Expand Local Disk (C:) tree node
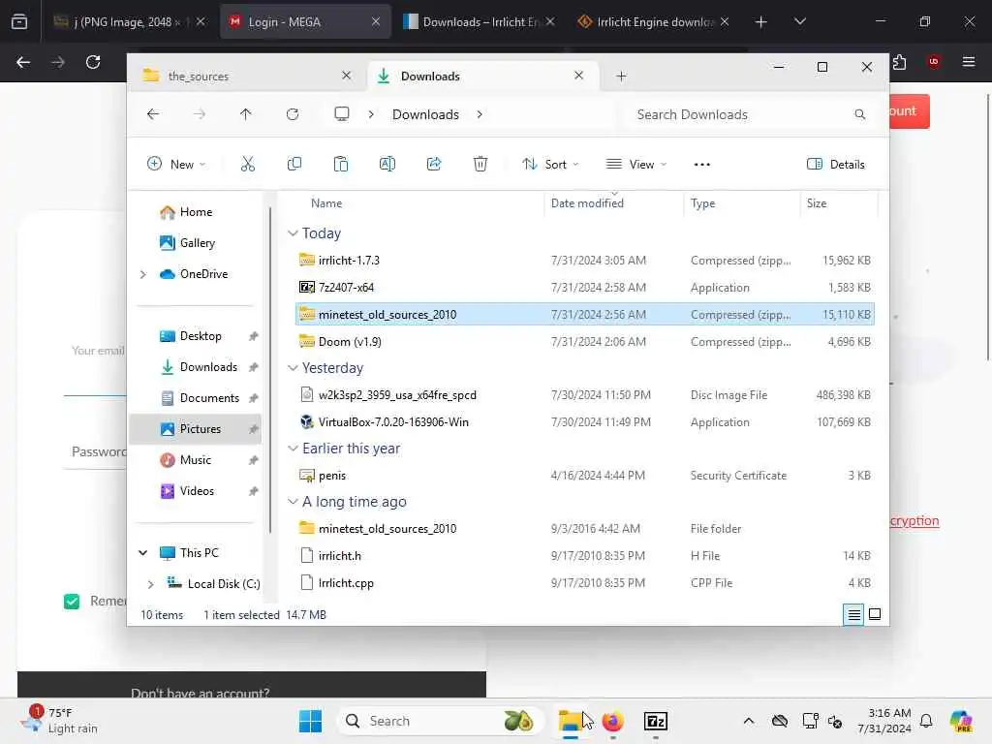Image resolution: width=992 pixels, height=744 pixels. (x=150, y=584)
